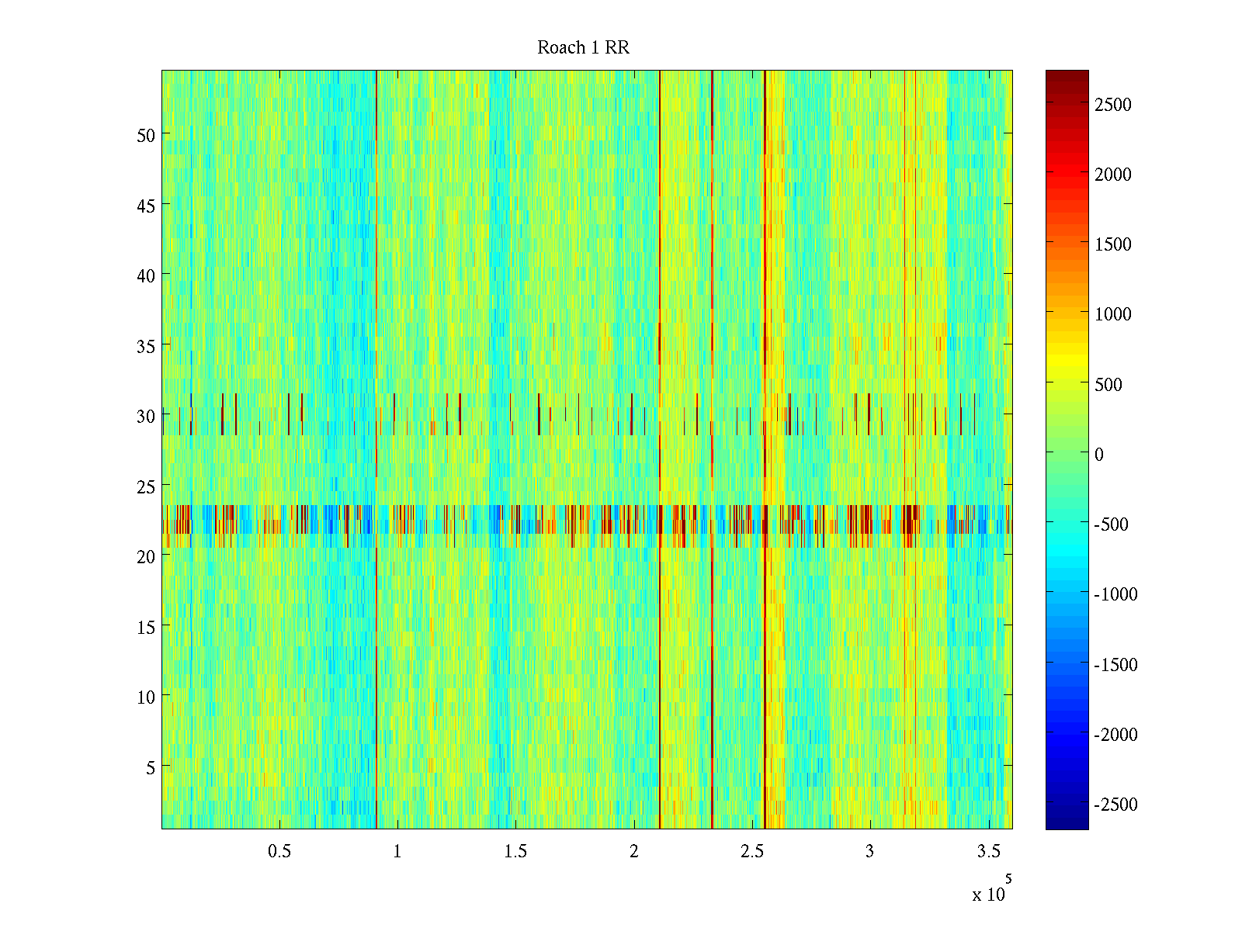This screenshot has width=1242, height=931.
Task: Click the 1000 colorbar tick label
Action: click(x=1112, y=314)
